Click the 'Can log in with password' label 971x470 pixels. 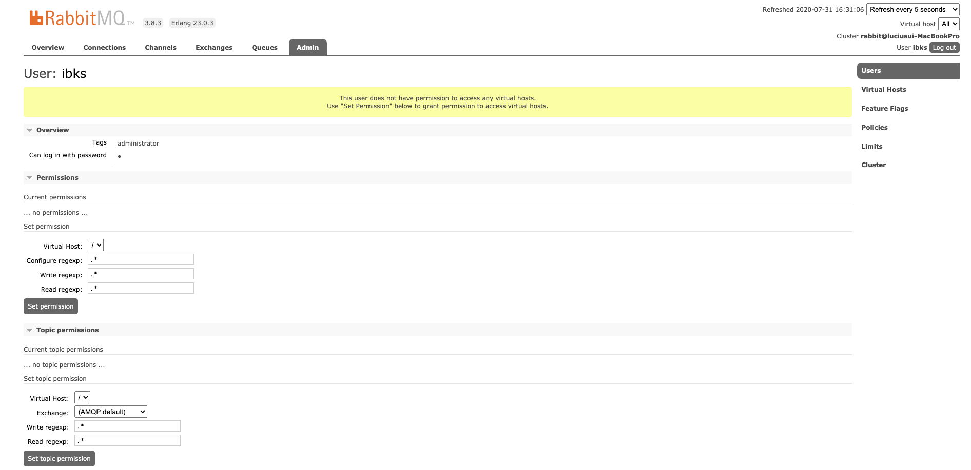(x=68, y=155)
